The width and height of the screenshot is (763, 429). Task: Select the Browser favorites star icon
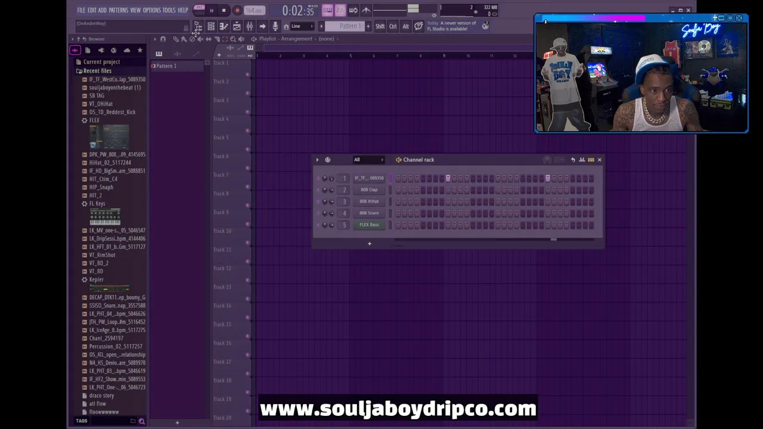click(x=140, y=50)
